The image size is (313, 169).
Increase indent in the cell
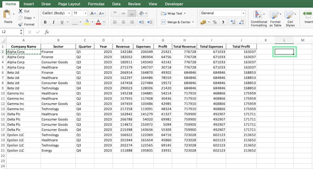click(x=150, y=22)
